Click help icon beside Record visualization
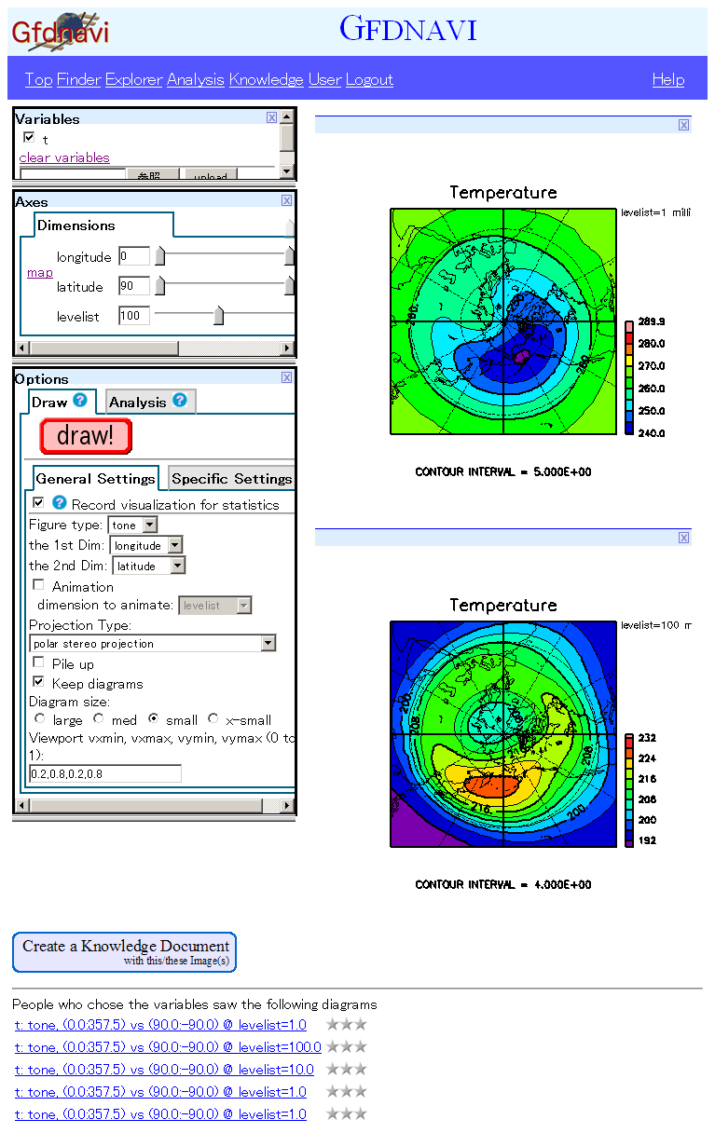This screenshot has width=715, height=1133. pos(60,503)
